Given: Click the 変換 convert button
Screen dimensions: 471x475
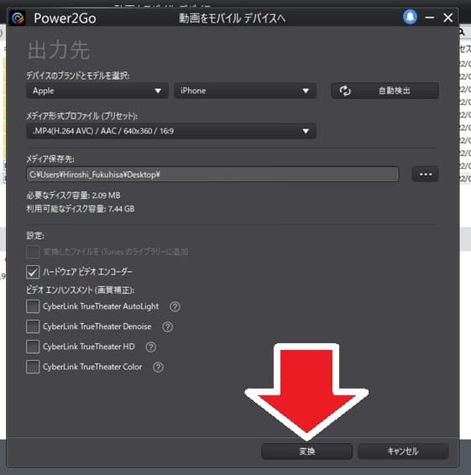Looking at the screenshot, I should tap(306, 452).
